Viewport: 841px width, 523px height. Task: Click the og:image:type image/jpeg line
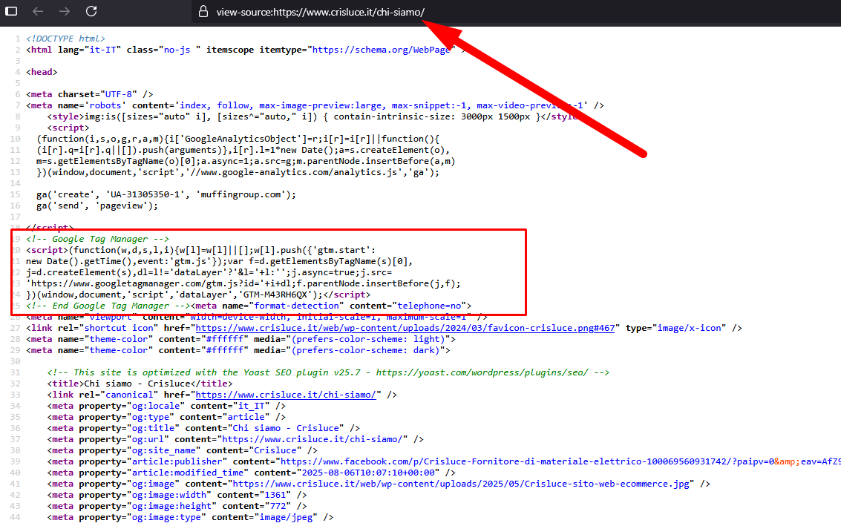coord(191,517)
